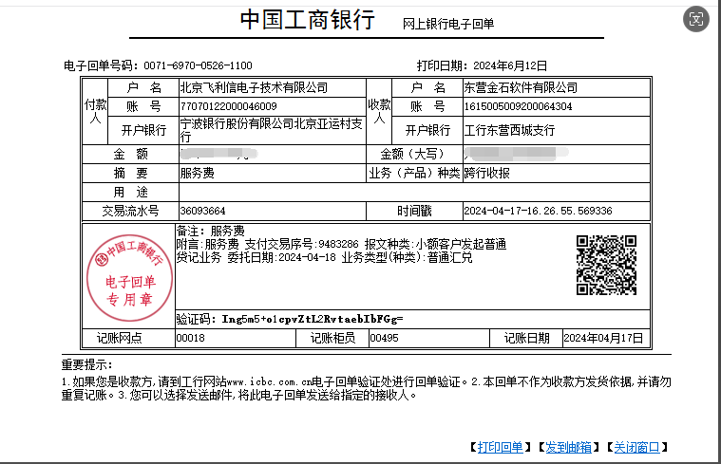
Task: Click payer name 北京飞利信电子技术有限公司
Action: [x=254, y=87]
